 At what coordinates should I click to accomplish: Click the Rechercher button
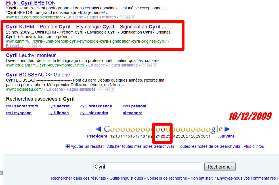coord(220,167)
